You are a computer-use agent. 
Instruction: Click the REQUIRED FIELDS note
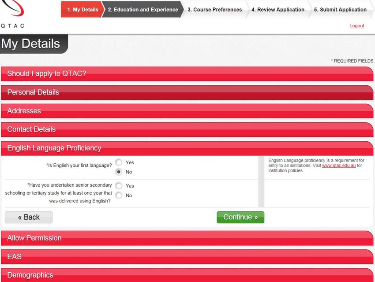[x=352, y=61]
